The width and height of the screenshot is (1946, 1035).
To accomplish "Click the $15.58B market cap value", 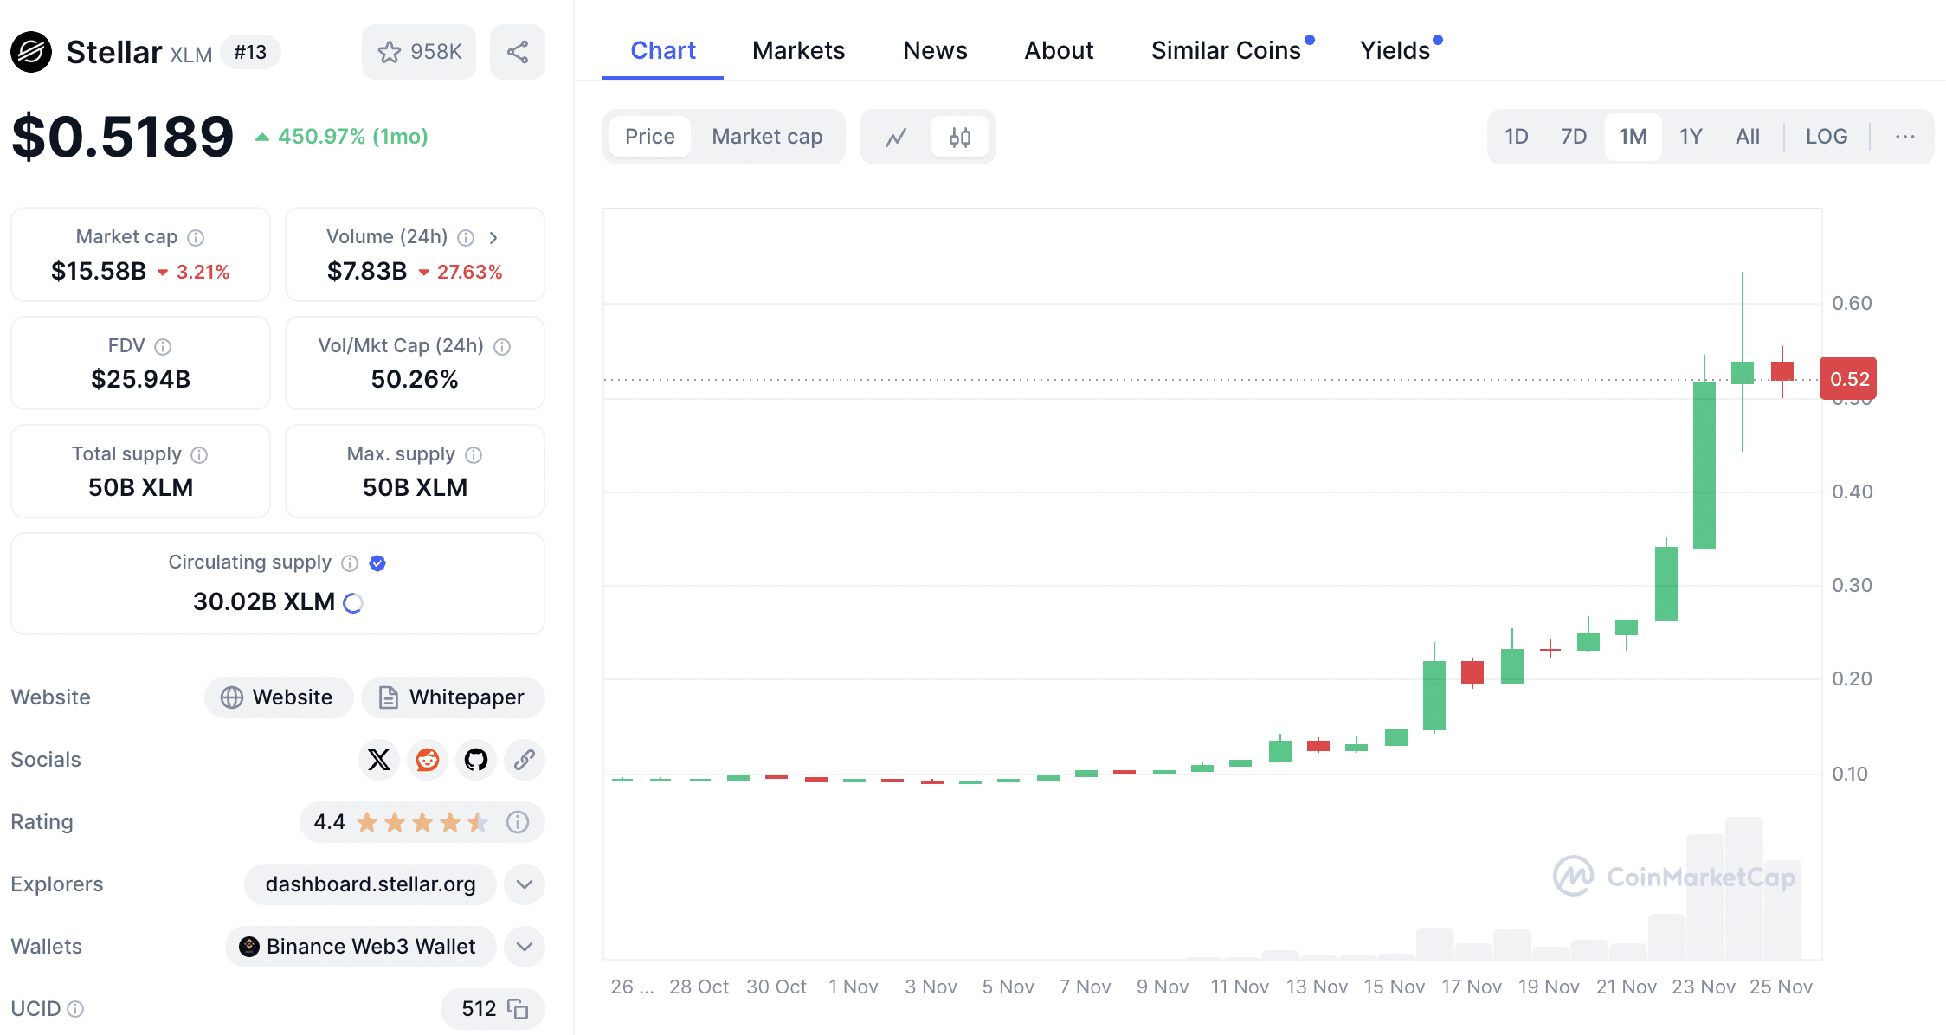I will [x=99, y=271].
